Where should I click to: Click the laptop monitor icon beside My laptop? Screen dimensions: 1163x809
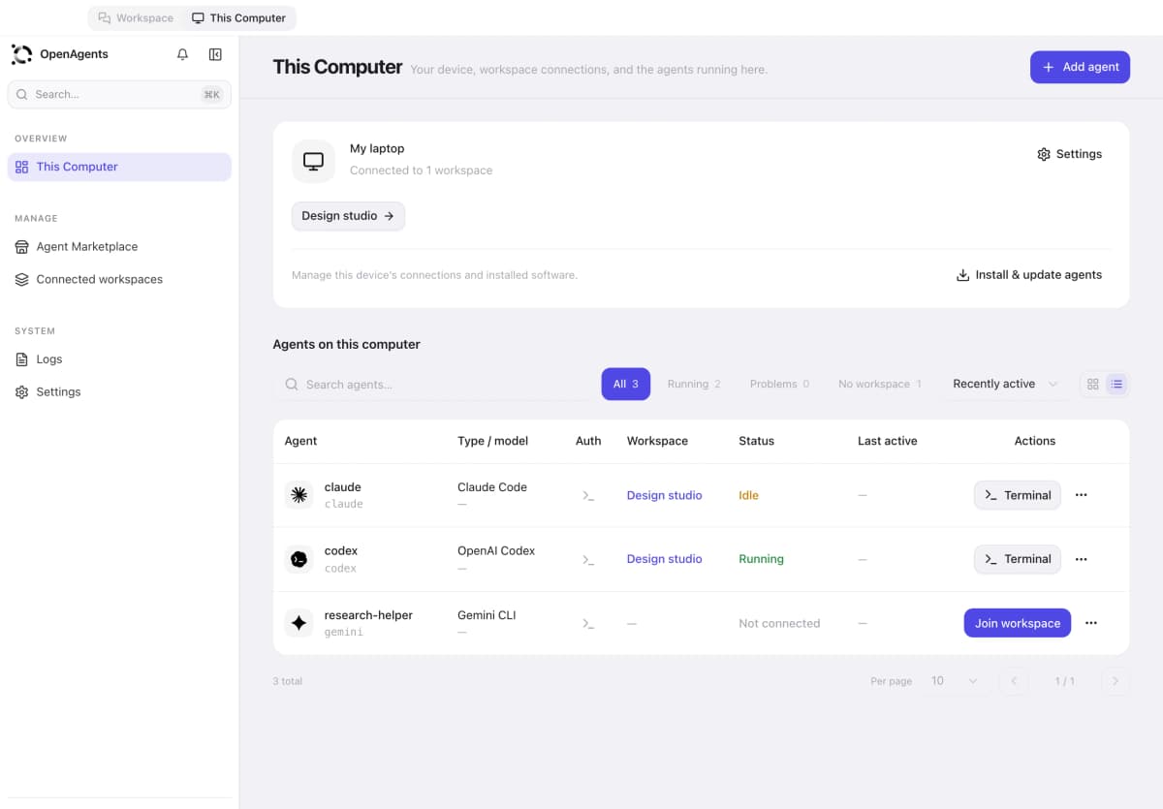[x=313, y=161]
